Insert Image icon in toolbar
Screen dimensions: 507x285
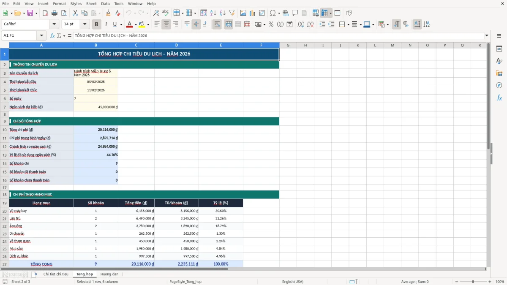(243, 13)
